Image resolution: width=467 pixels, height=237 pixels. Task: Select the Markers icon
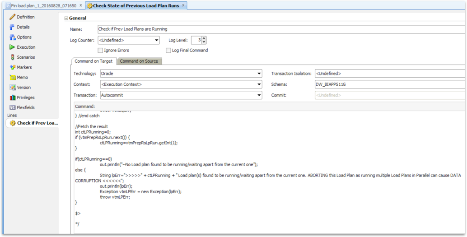pos(13,67)
